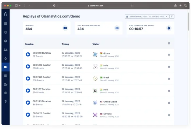This screenshot has height=129, width=191.
Task: Expand the date range picker dropdown
Action: (147, 16)
